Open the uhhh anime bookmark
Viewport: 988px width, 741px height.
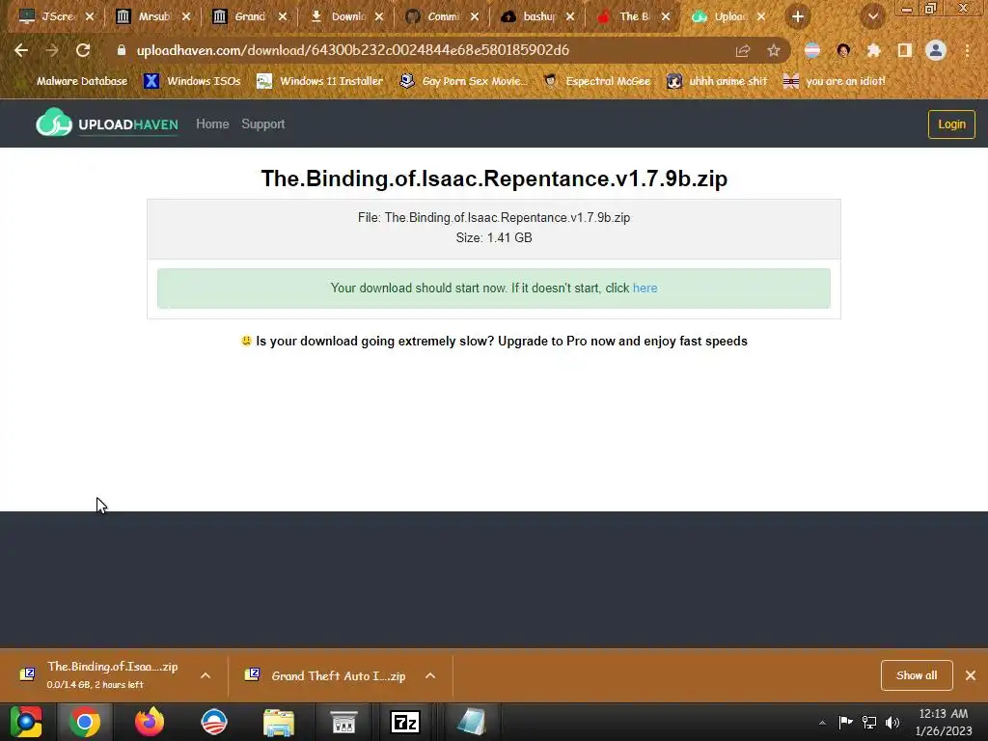717,81
